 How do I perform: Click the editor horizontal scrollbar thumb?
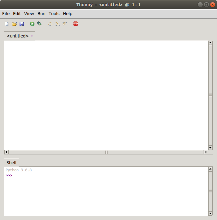(106, 152)
